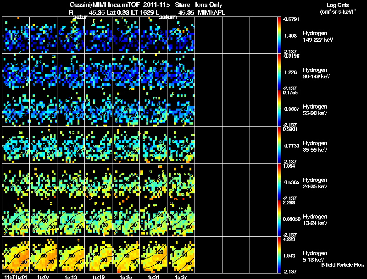
Task: Choose the 35-55 keV panel at 15:07
Action: click(x=43, y=145)
